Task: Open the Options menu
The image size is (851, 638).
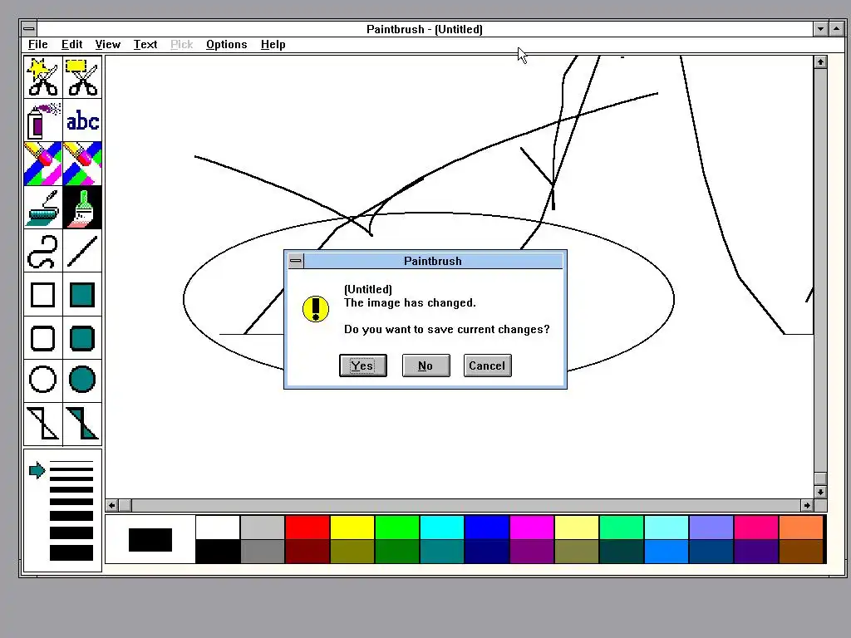Action: click(226, 45)
